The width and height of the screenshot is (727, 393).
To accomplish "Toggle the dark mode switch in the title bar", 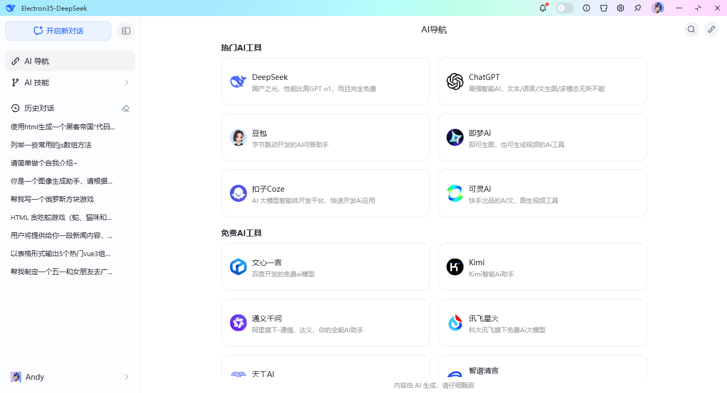I will (564, 8).
